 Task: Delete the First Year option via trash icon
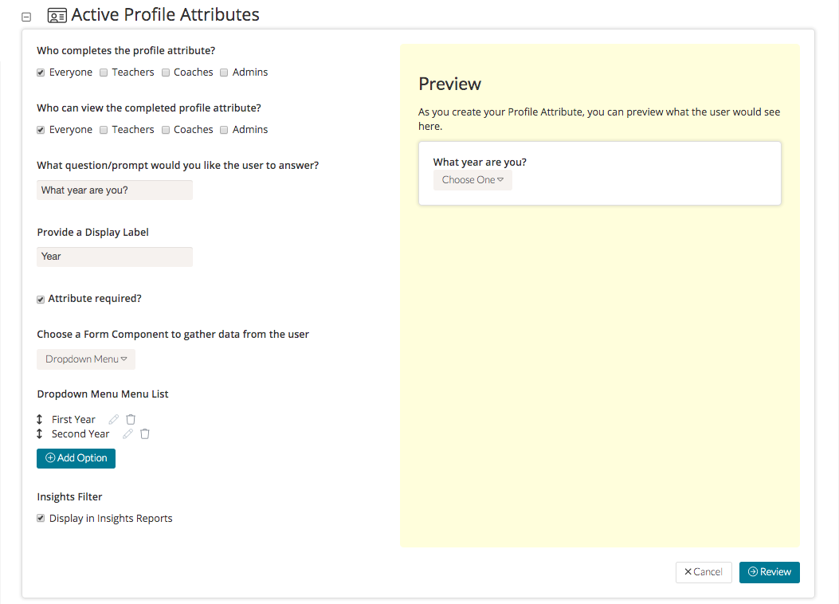pos(131,419)
